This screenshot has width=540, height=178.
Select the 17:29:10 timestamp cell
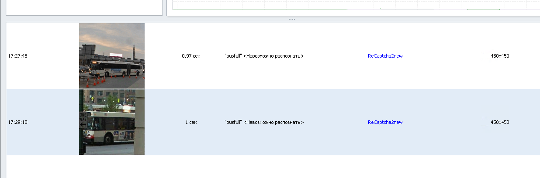click(18, 122)
